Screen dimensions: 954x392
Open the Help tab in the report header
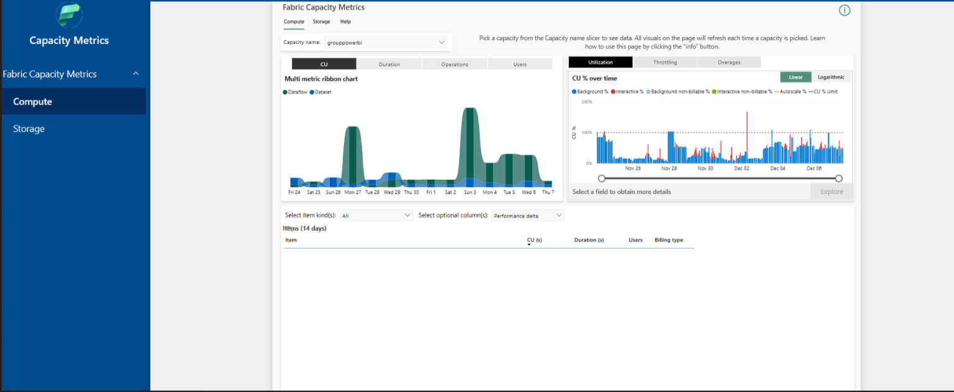(345, 22)
